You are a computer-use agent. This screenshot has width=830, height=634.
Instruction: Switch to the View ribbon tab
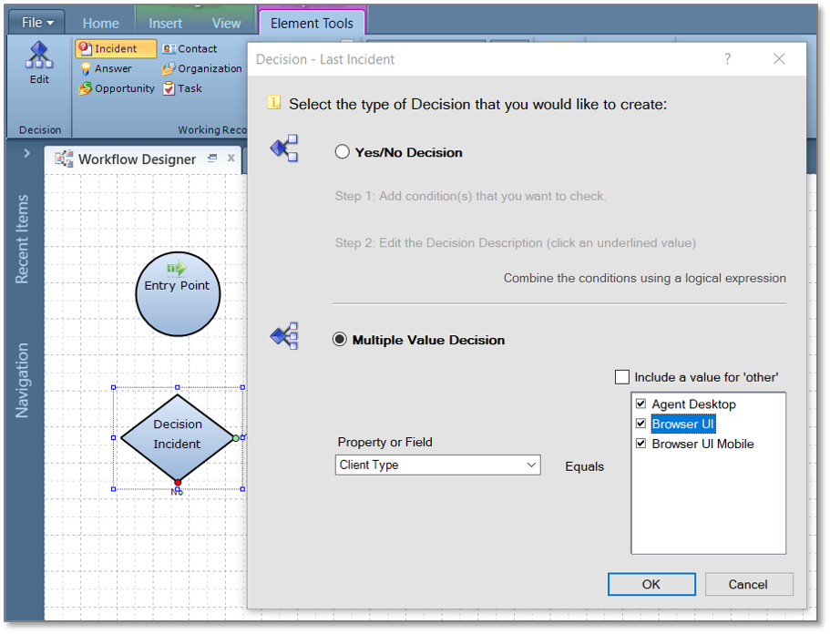[226, 24]
